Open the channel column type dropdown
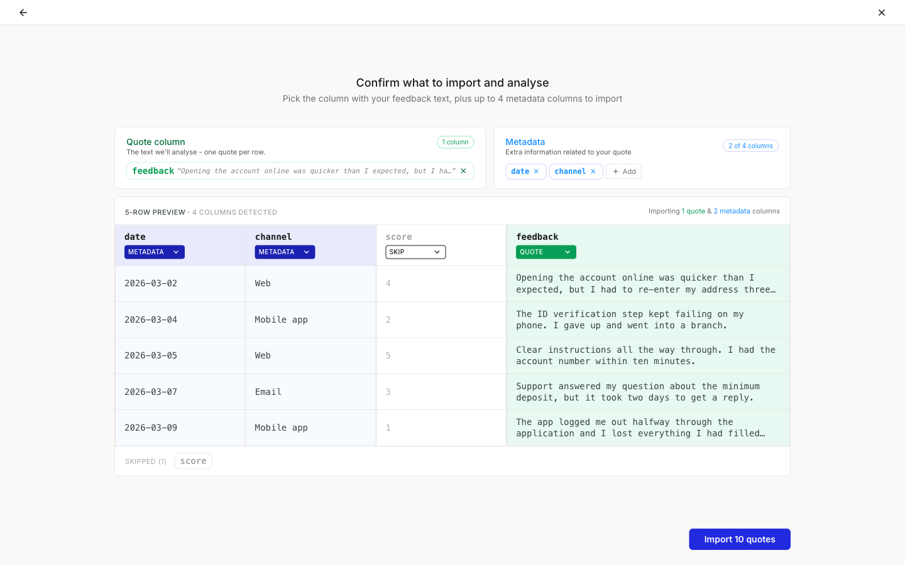Screen dimensions: 905x565 coord(285,252)
